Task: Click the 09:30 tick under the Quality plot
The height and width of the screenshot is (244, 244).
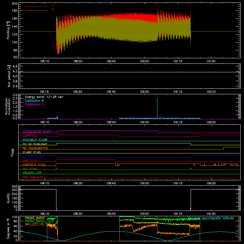Action: [x=211, y=214]
